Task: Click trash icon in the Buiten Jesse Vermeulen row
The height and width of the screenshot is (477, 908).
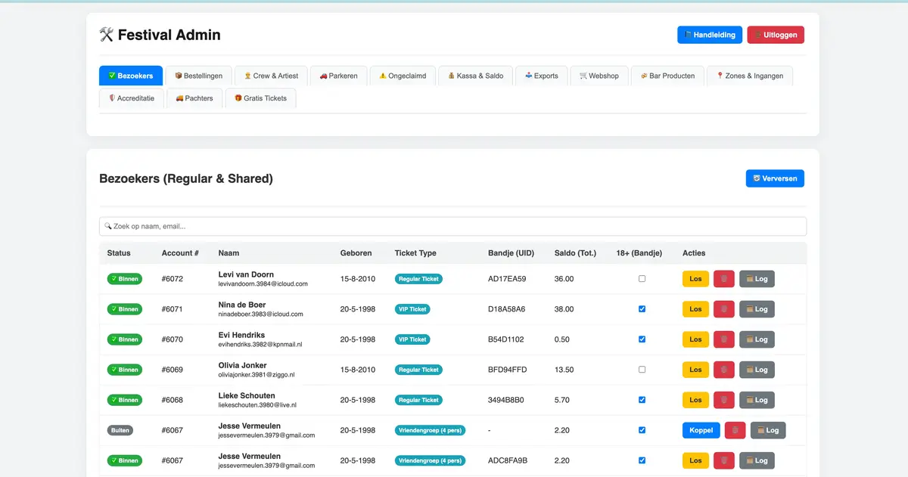Action: (735, 430)
